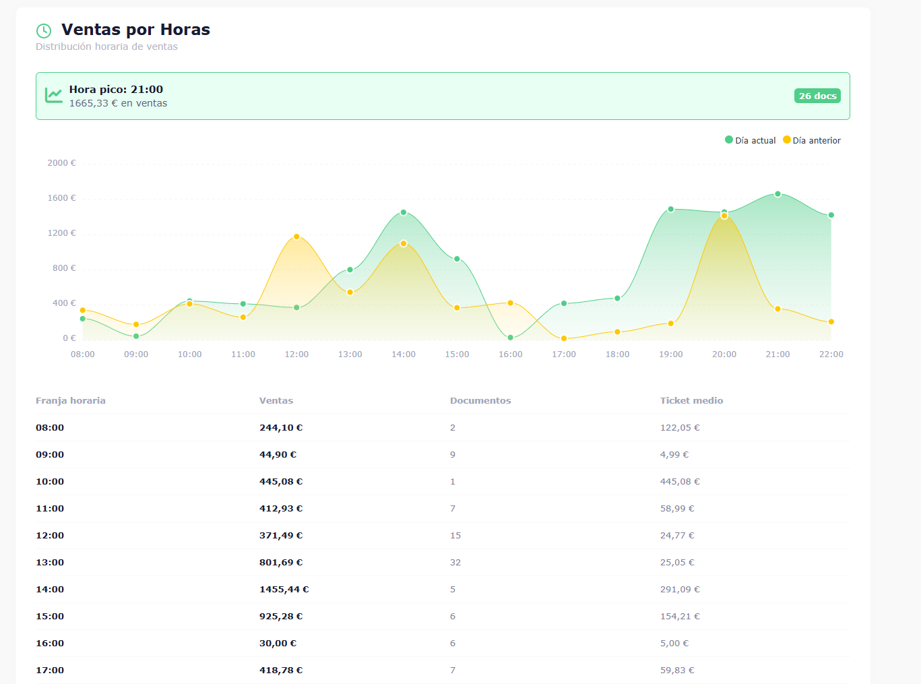Click the Ticket medio column header
This screenshot has width=921, height=684.
tap(691, 400)
